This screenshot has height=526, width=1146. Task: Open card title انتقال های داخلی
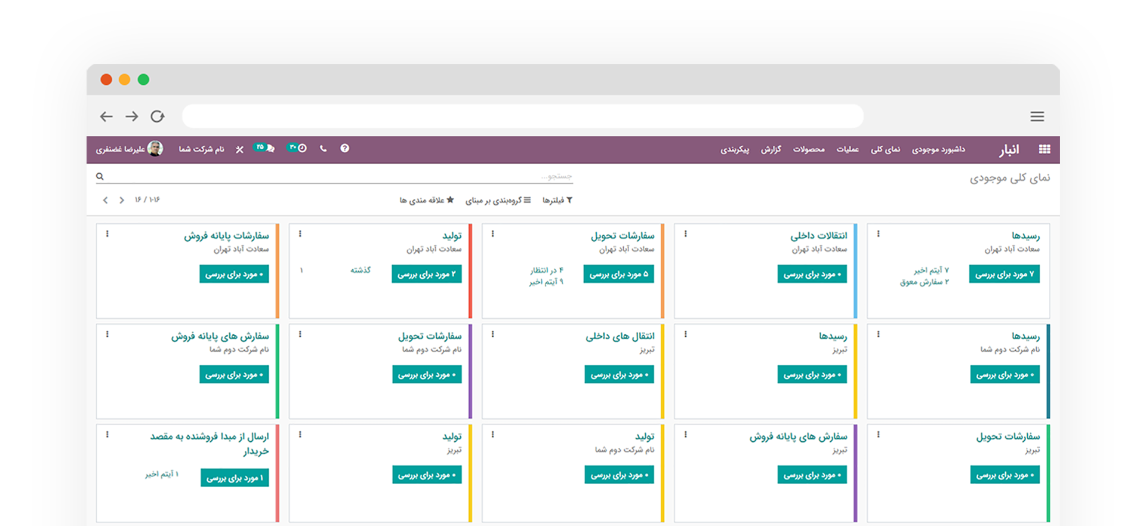(620, 336)
